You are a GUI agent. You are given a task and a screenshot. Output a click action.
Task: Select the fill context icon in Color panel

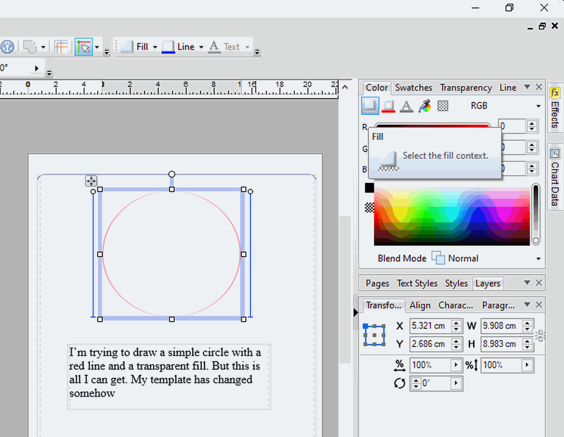point(370,106)
